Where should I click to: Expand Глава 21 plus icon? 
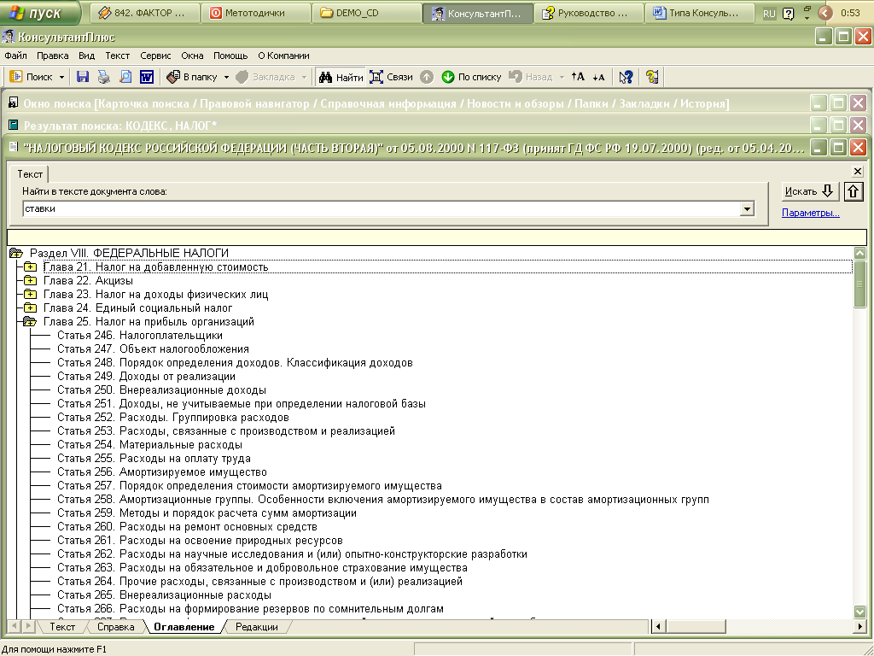pyautogui.click(x=30, y=267)
